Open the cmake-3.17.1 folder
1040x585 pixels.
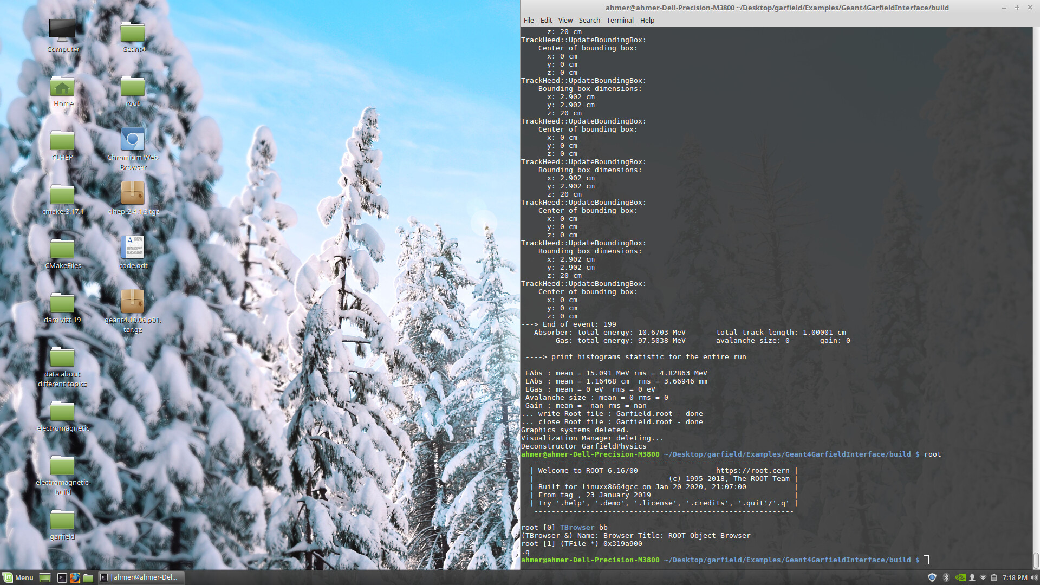pos(62,199)
